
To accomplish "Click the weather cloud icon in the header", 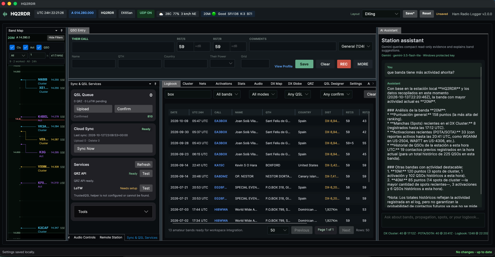I will [161, 14].
